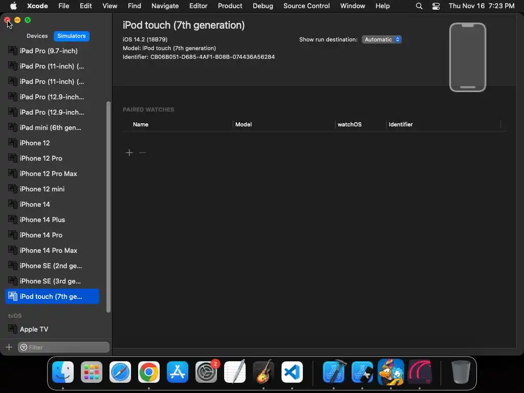The width and height of the screenshot is (524, 393).
Task: Click the simulator identifier UUID text
Action: tap(212, 57)
